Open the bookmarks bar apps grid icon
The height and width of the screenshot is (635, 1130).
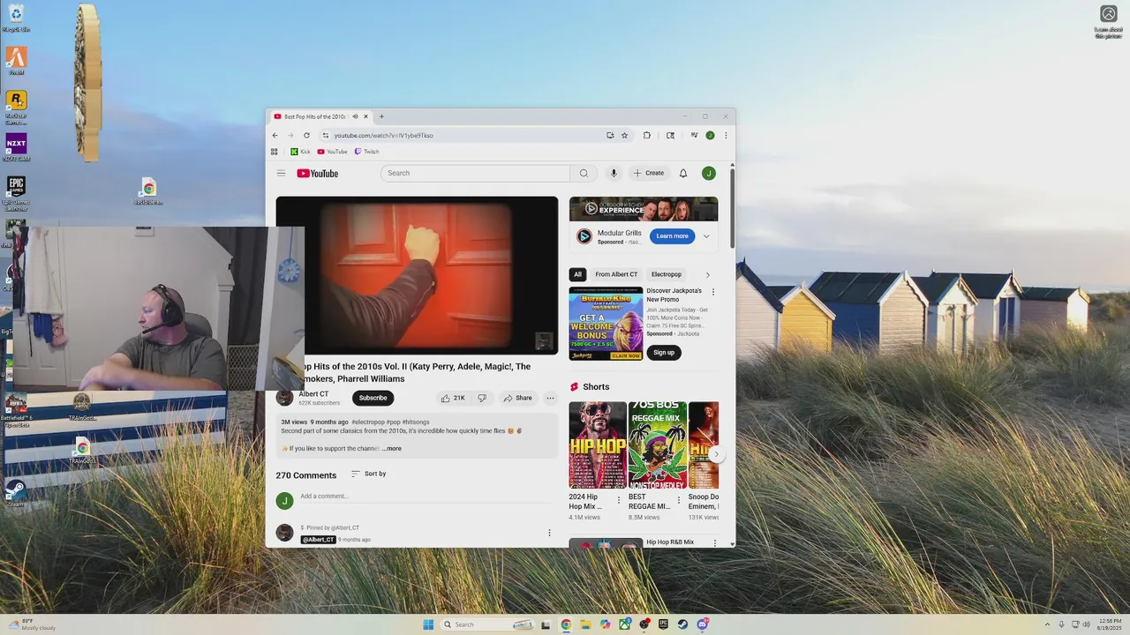(275, 152)
